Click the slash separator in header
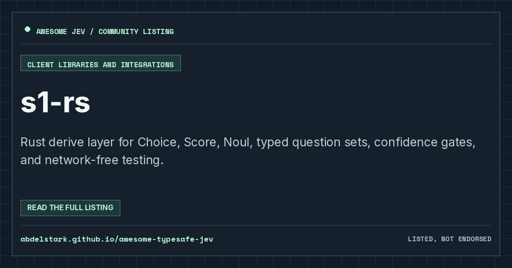Screen dimensions: 512x268 [92, 31]
